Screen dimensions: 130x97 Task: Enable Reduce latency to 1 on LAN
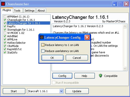click(43, 45)
